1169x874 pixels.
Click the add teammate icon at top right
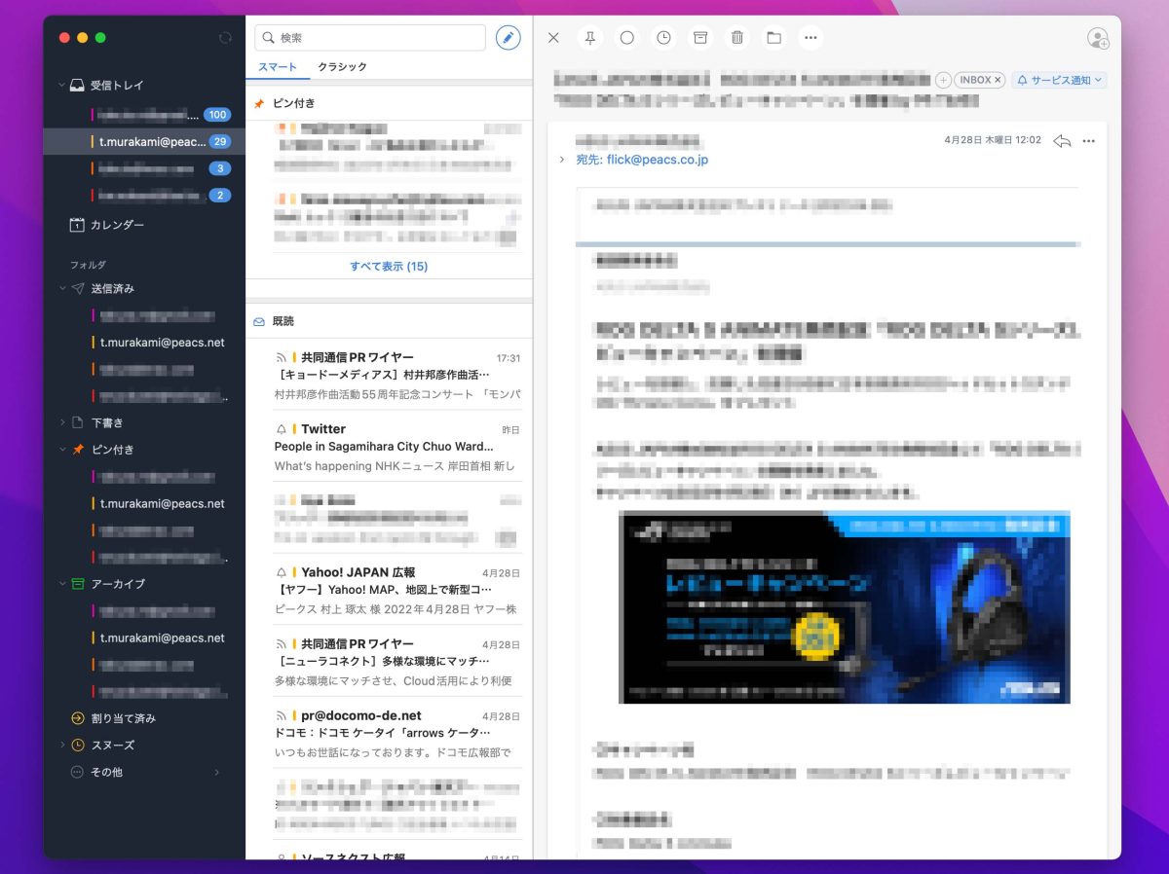point(1098,39)
